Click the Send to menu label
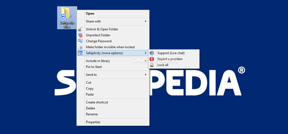 pos(91,75)
